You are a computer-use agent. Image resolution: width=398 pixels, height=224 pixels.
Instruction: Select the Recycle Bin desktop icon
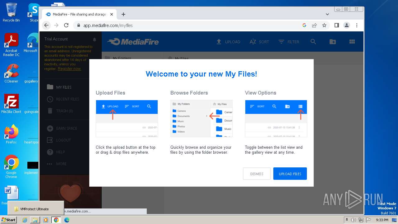[x=11, y=12]
